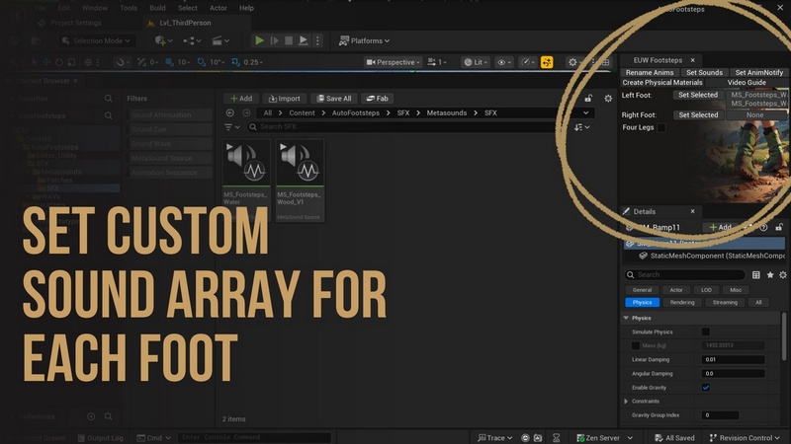The image size is (791, 444).
Task: Open the Details panel settings gear
Action: (x=783, y=274)
